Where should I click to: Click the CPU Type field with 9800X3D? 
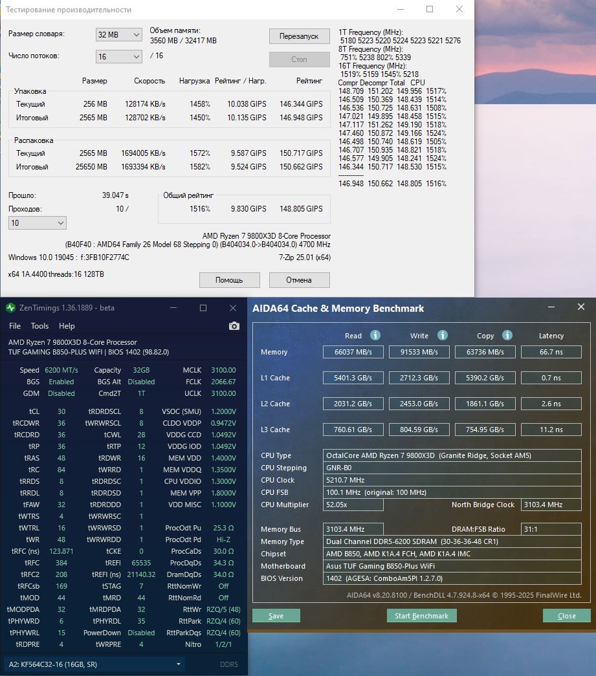[x=452, y=455]
